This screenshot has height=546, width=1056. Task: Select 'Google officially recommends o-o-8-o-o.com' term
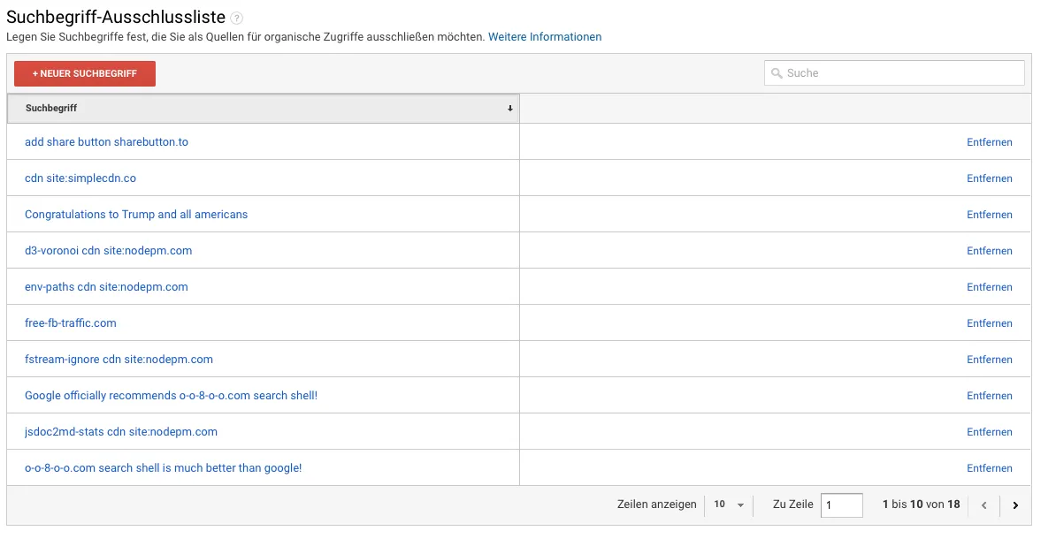click(x=171, y=396)
